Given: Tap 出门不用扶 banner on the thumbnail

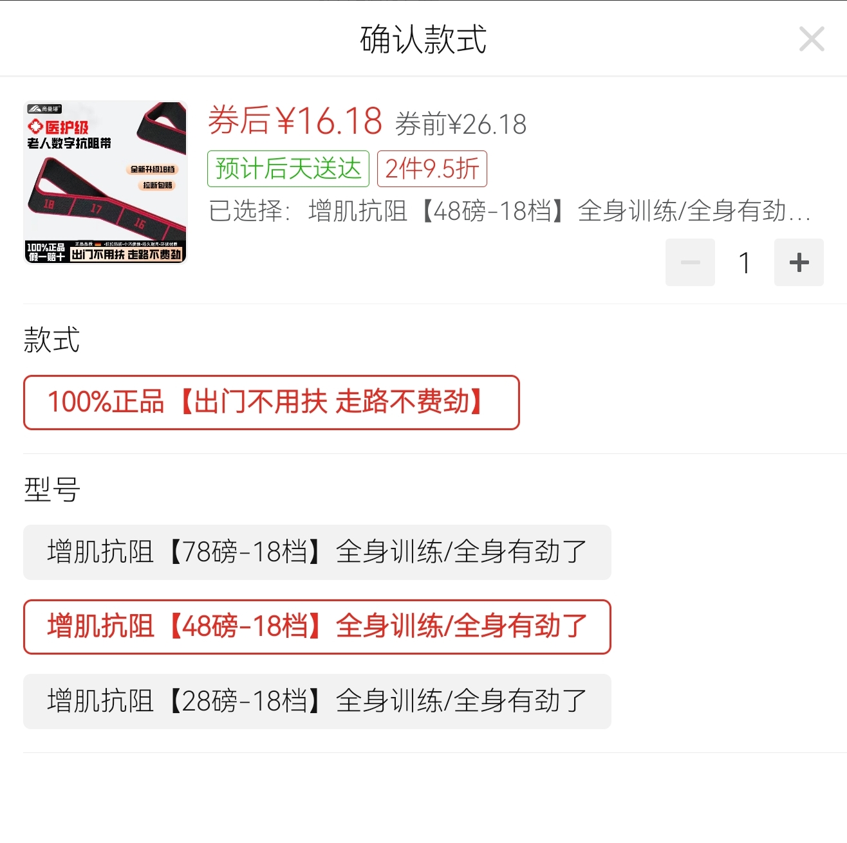Looking at the screenshot, I should coord(126,255).
